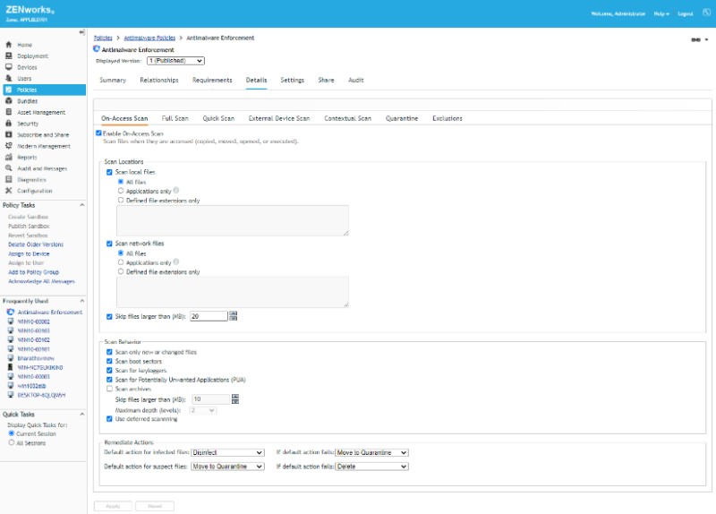Collapse the left navigation panel icon
Image resolution: width=716 pixels, height=514 pixels.
tap(81, 32)
